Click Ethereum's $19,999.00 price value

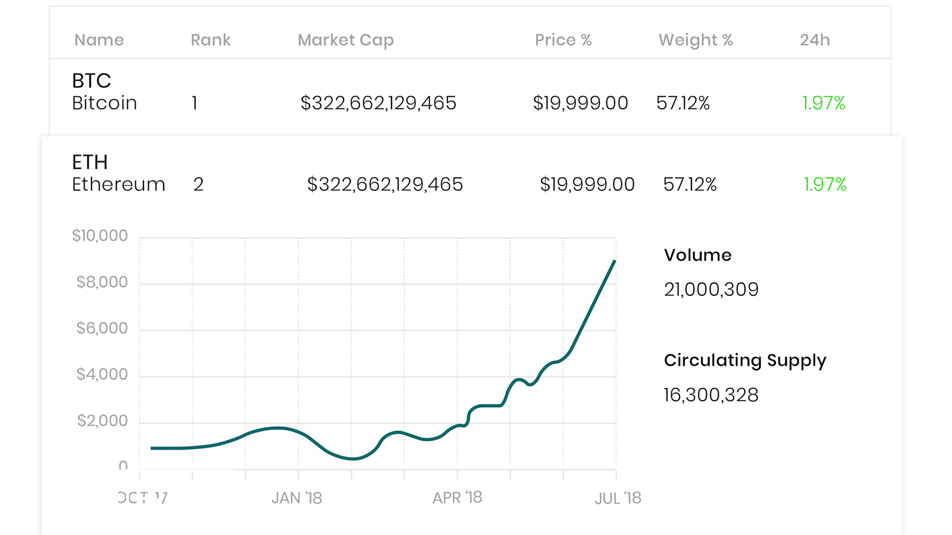(x=587, y=184)
